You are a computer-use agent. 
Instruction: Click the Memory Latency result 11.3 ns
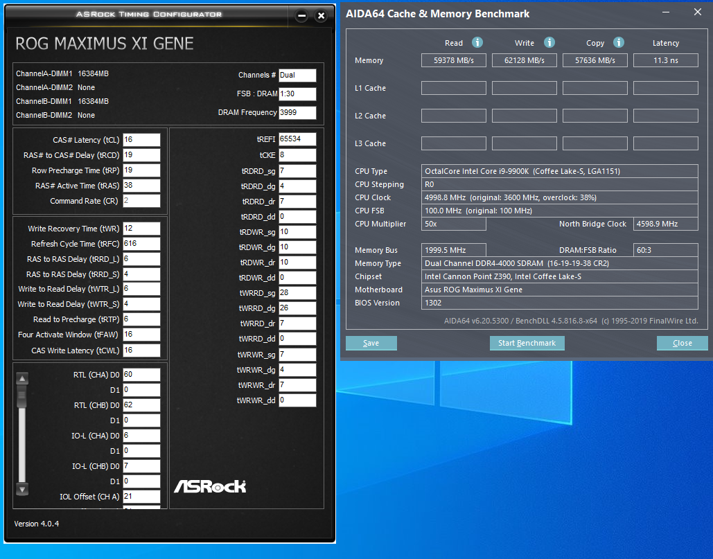tap(666, 60)
